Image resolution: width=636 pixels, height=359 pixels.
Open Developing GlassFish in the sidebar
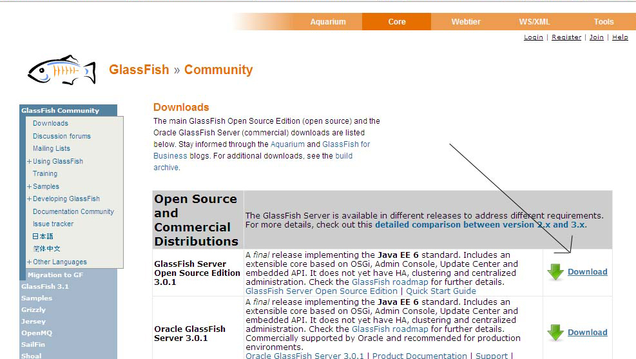(66, 199)
